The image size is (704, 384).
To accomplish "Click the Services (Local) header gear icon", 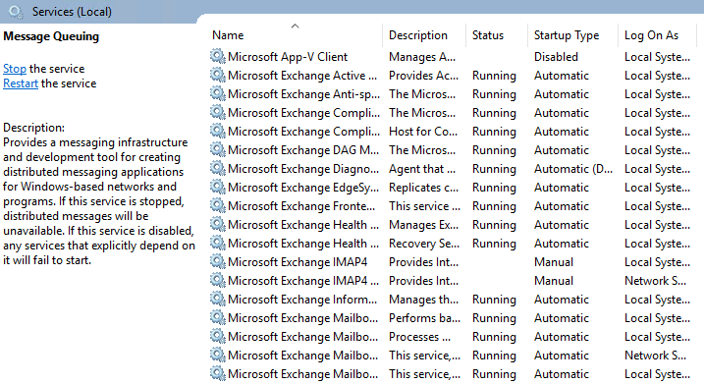I will (x=16, y=12).
